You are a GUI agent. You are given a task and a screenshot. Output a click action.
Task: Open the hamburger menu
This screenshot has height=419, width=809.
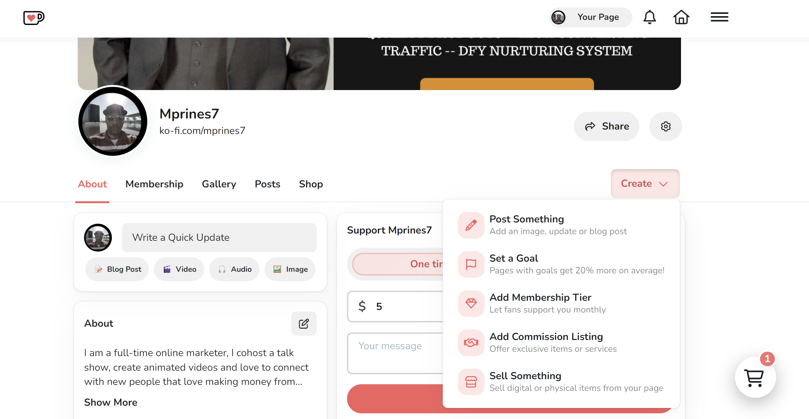click(x=719, y=17)
